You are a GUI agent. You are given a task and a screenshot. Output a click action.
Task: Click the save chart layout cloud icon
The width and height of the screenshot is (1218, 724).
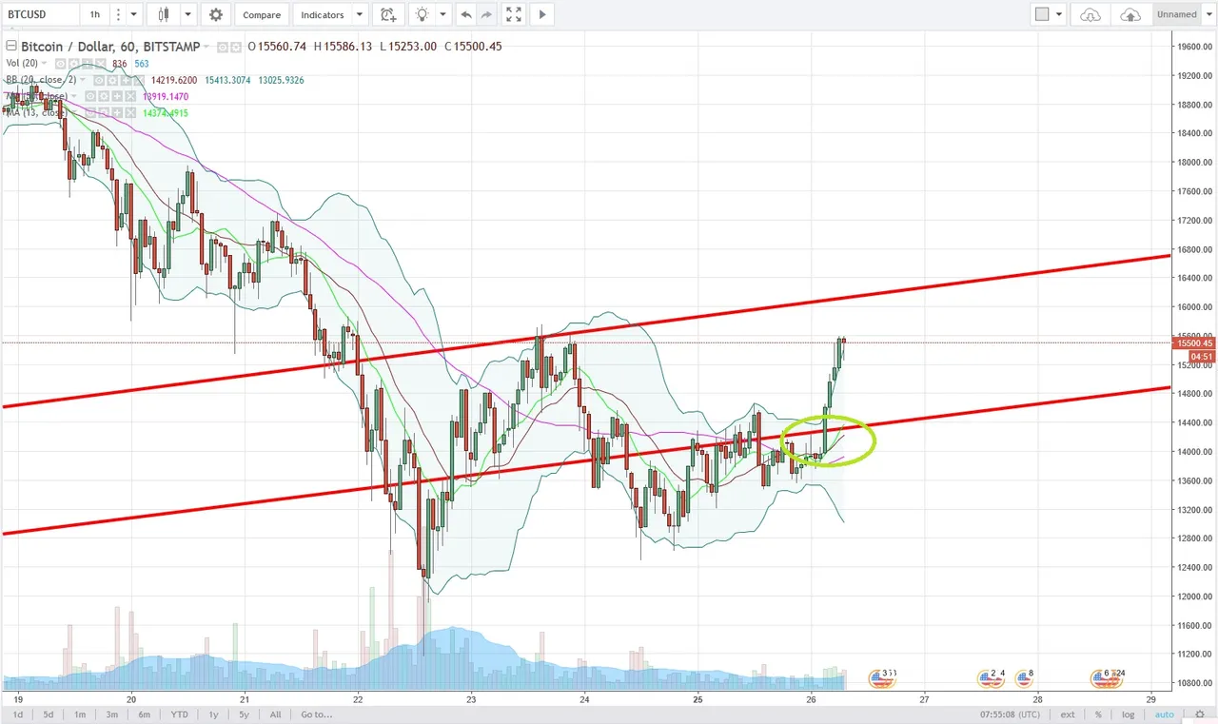[1130, 14]
